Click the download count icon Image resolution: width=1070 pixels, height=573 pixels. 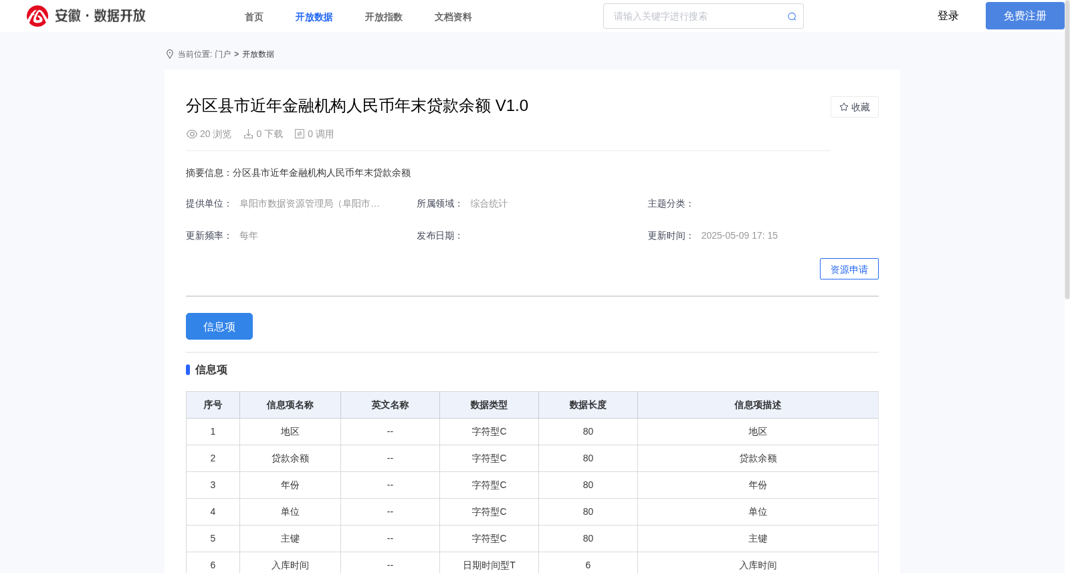point(248,134)
